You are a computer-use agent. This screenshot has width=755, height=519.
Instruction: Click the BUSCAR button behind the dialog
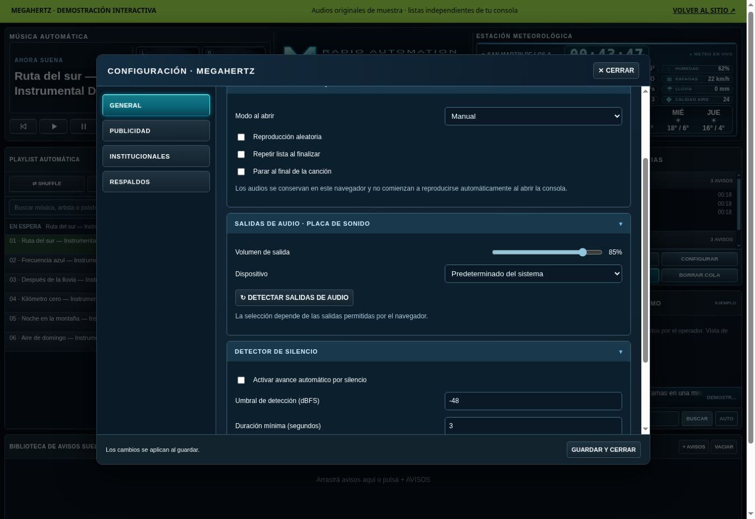tap(697, 419)
